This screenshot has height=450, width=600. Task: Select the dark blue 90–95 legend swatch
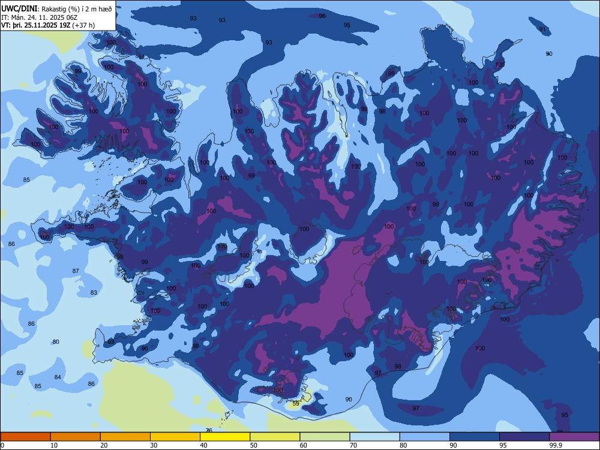475,436
